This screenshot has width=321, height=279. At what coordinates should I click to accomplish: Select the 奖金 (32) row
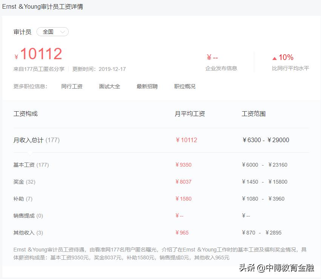coord(23,182)
